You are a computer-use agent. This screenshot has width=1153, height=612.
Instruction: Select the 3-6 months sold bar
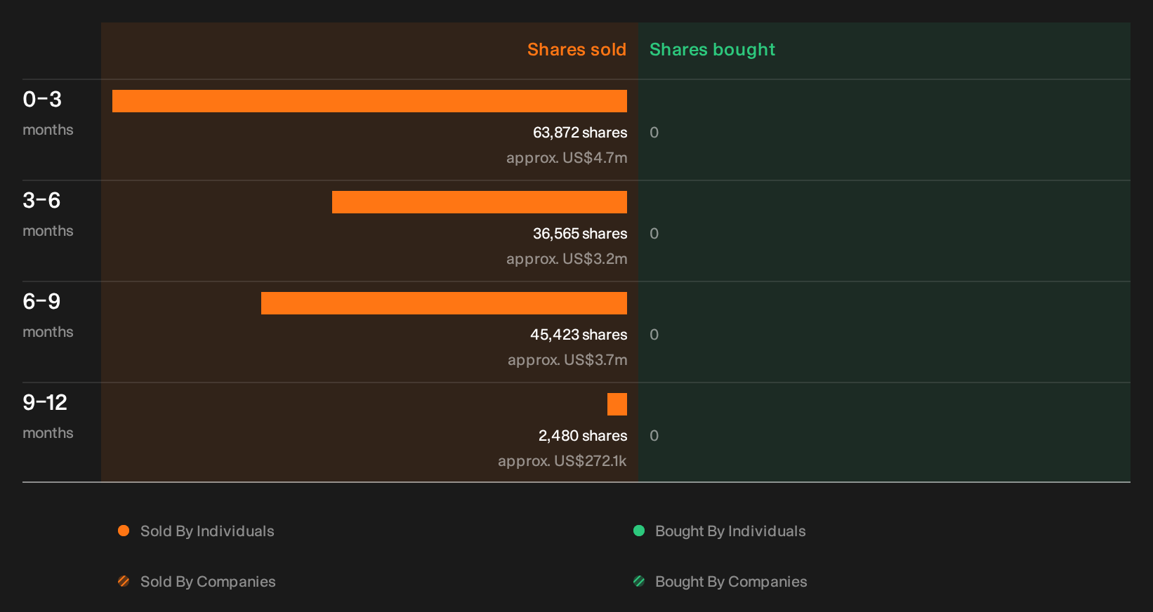click(x=480, y=202)
